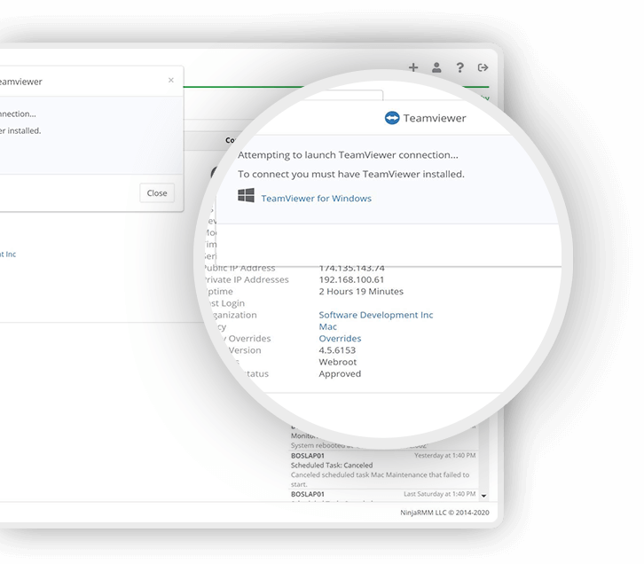The height and width of the screenshot is (564, 644).
Task: Select version value 4.5.6153
Action: pos(337,350)
